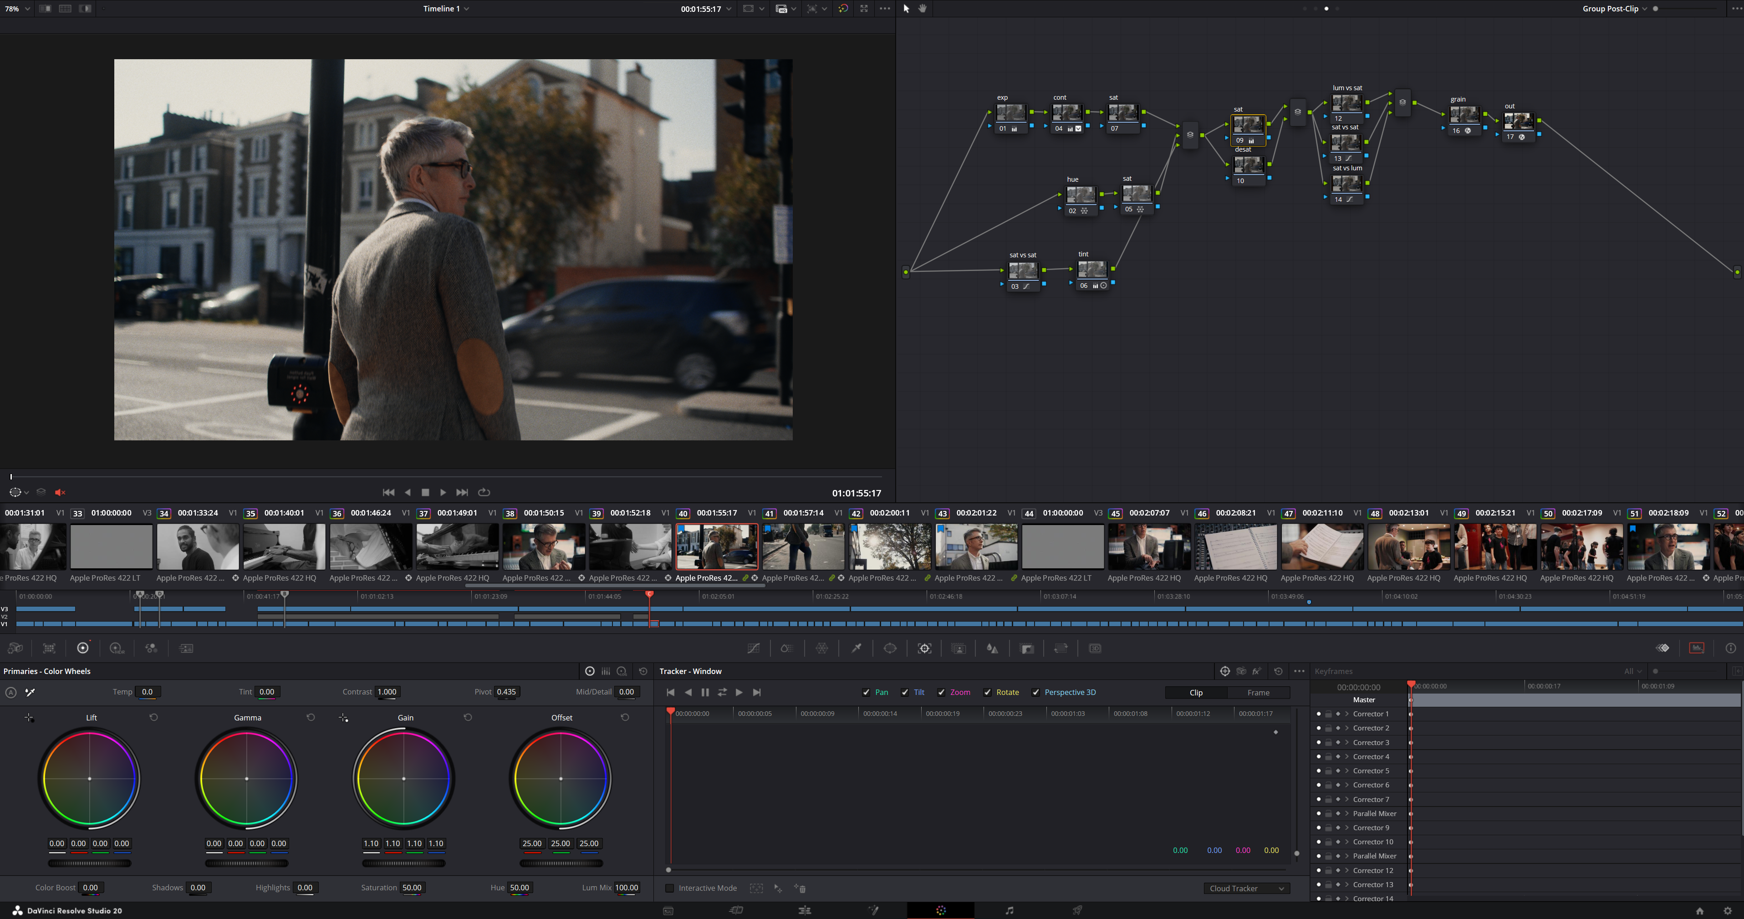Unmute the viewer audio
1744x919 pixels.
[x=60, y=492]
